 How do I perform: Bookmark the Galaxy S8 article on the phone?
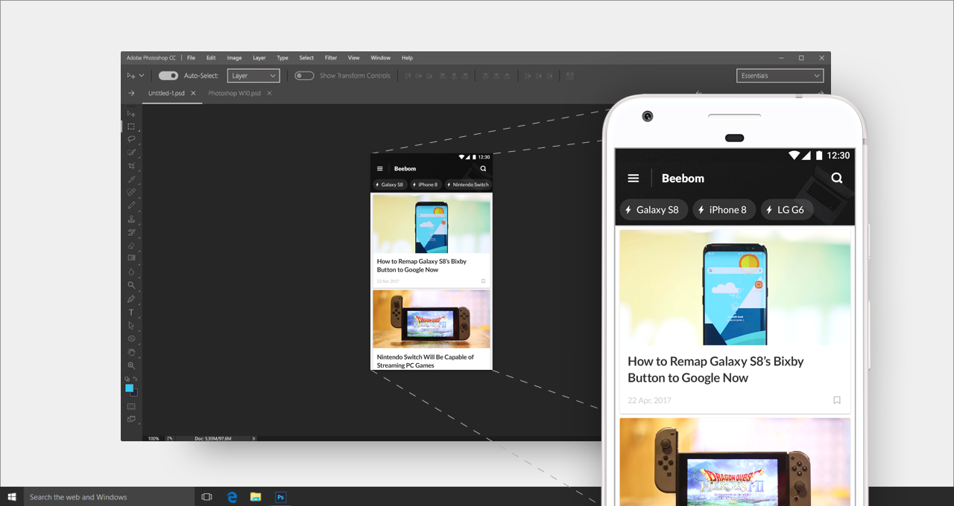837,400
